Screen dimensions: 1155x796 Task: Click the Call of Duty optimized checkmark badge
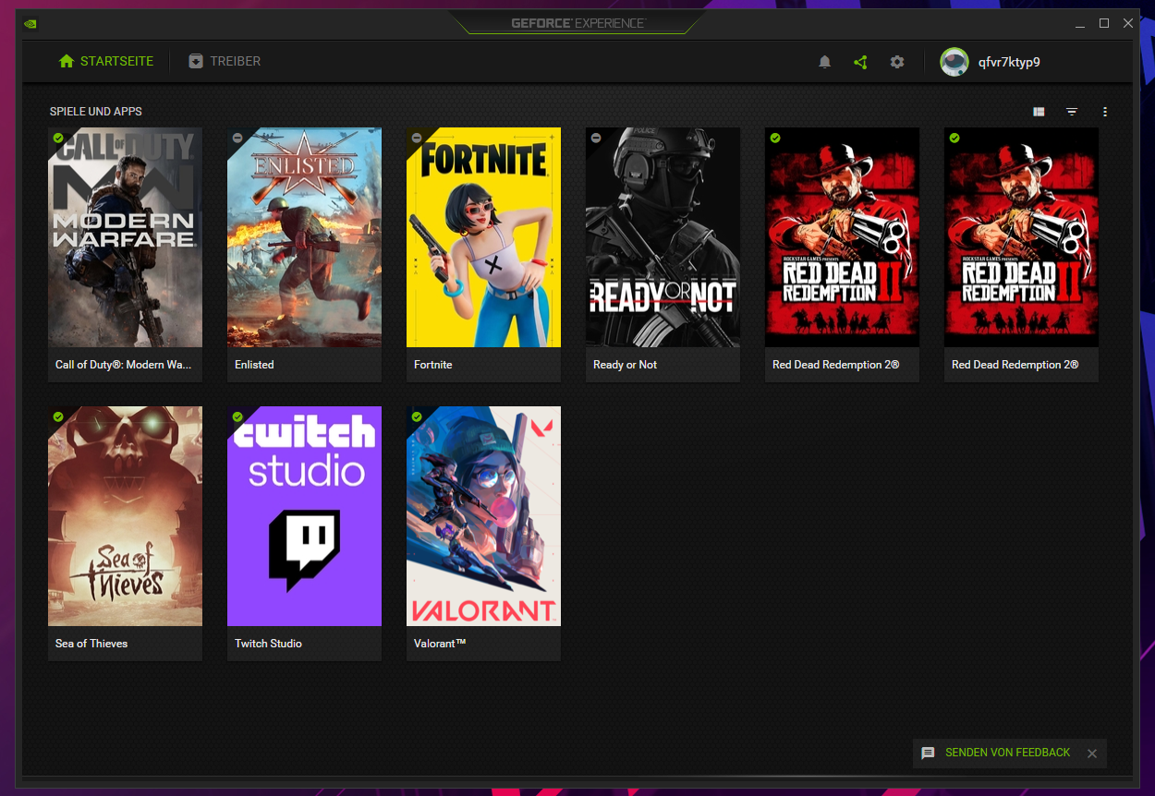pos(58,138)
